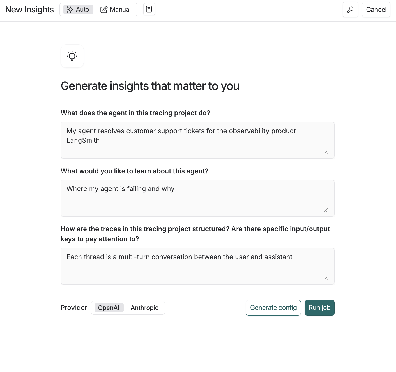
Task: Start the job with Run job
Action: coord(320,308)
